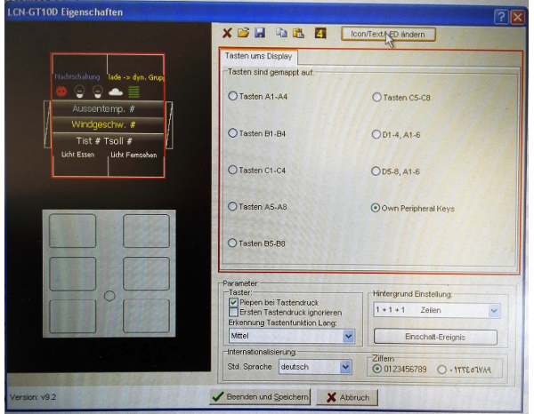Click the Icon/Text/LED ändern button
534x414 pixels.
pyautogui.click(x=389, y=34)
